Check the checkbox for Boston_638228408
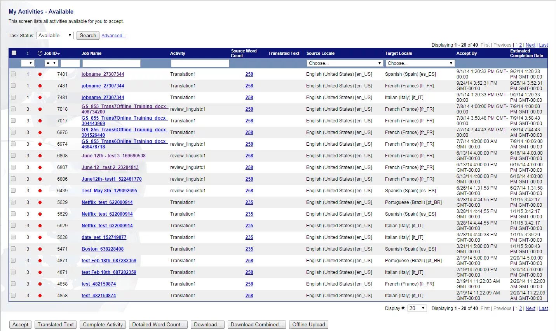Screen dimensions: 556x331 pos(13,249)
